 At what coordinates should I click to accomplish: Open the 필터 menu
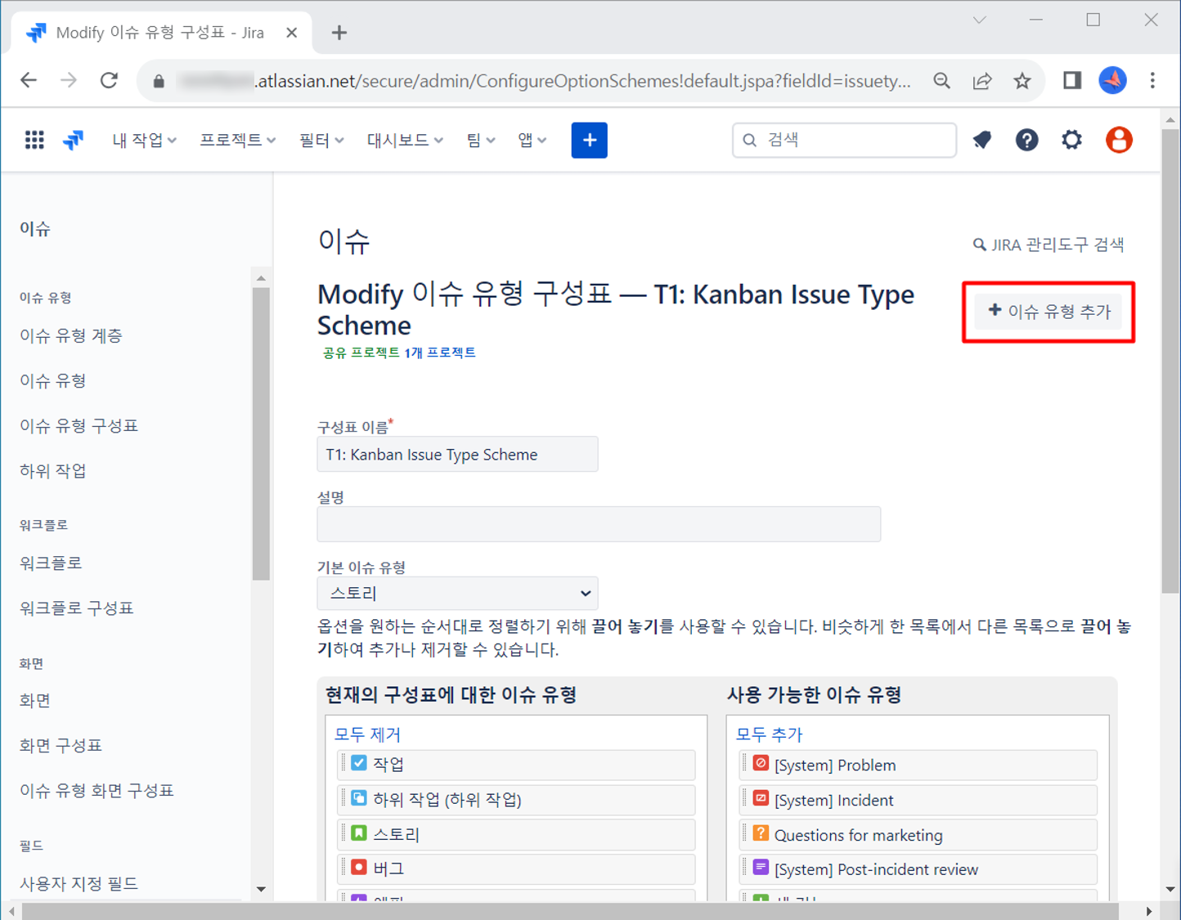coord(321,140)
